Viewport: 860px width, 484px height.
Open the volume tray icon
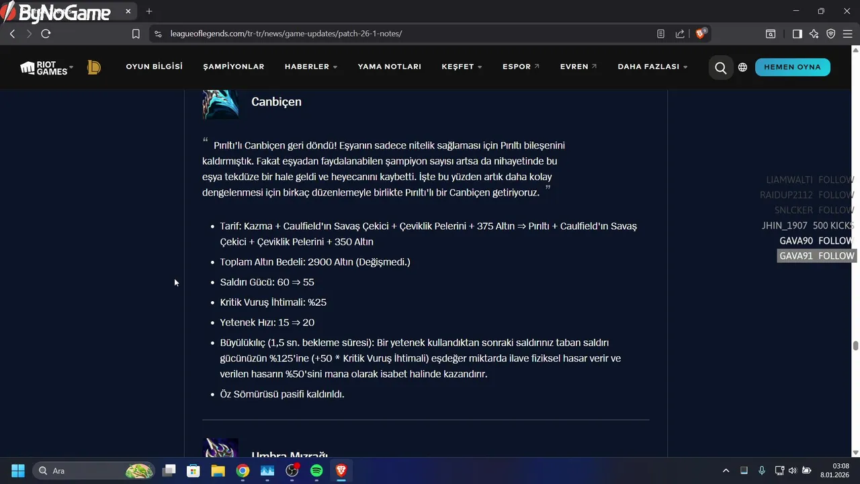click(x=792, y=471)
